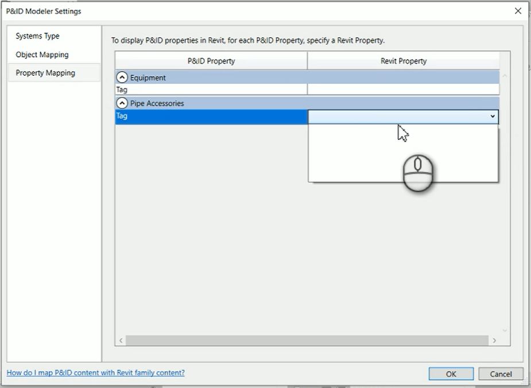Select the highlighted Tag row under Pipe Accessories

pos(172,116)
